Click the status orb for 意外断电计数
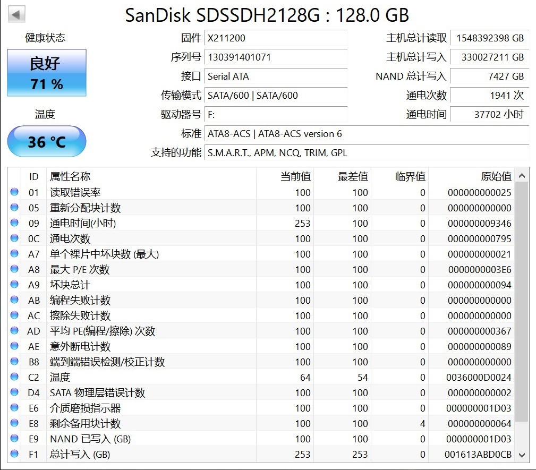Viewport: 536px width, 470px height. coord(14,346)
